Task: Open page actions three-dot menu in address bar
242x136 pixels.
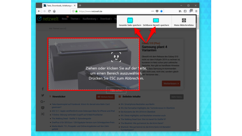Action: click(x=152, y=11)
